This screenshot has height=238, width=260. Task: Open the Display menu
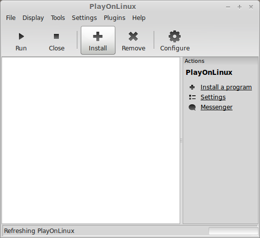click(x=33, y=18)
